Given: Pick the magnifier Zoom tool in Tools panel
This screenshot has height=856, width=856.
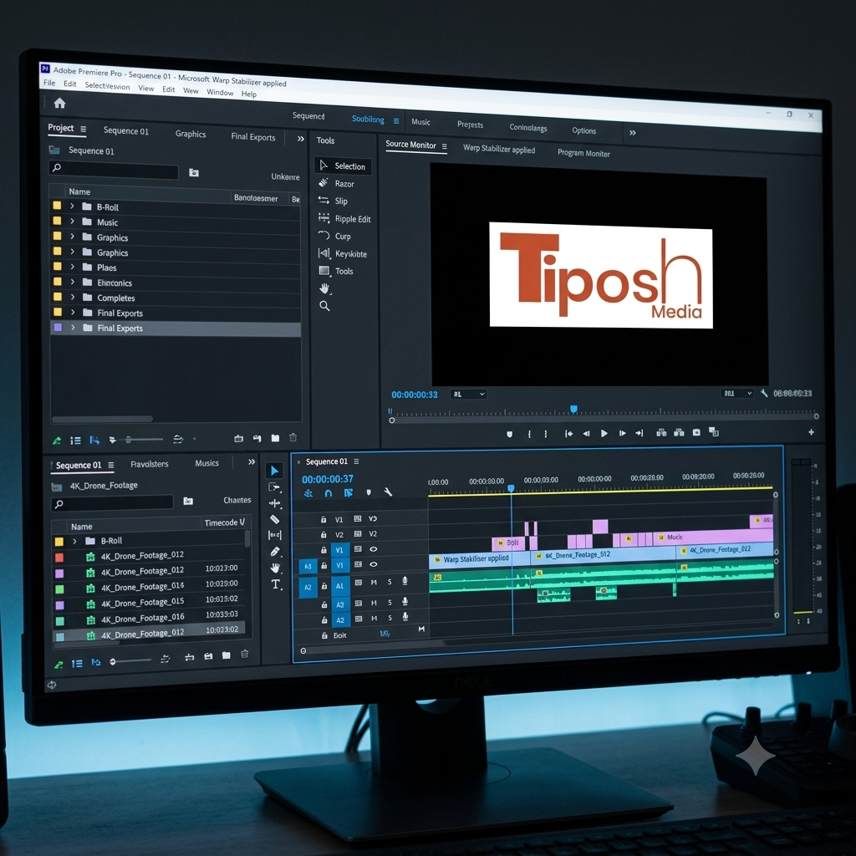Looking at the screenshot, I should coord(324,306).
